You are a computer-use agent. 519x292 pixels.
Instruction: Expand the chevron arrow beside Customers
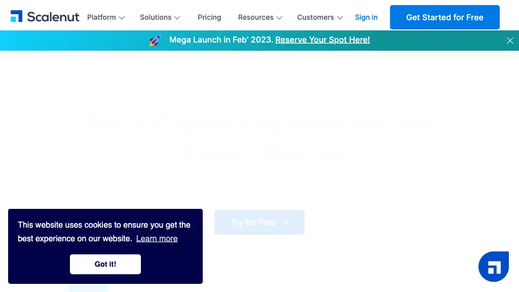click(x=340, y=18)
